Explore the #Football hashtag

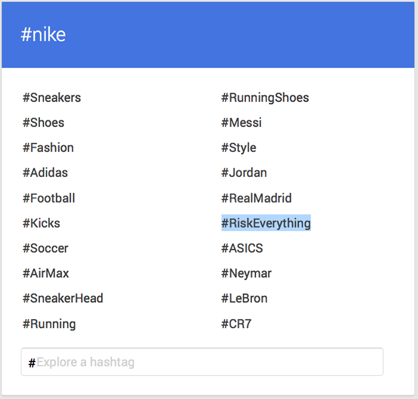49,198
